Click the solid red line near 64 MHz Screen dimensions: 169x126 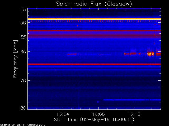click(x=94, y=64)
